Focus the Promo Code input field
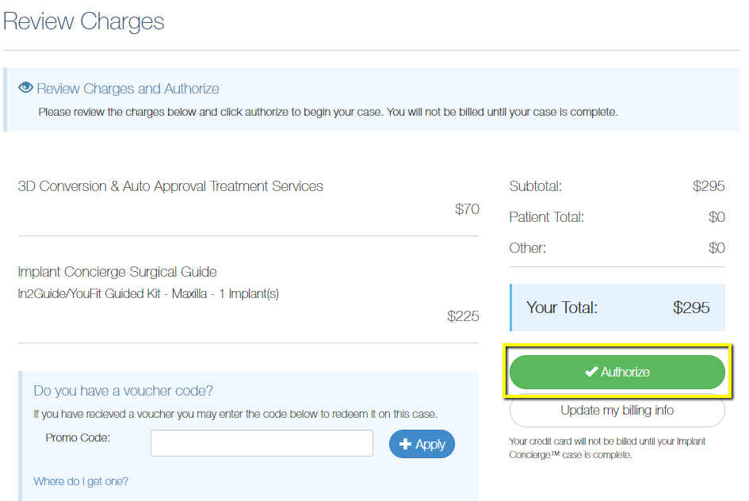This screenshot has width=749, height=501. pyautogui.click(x=262, y=443)
